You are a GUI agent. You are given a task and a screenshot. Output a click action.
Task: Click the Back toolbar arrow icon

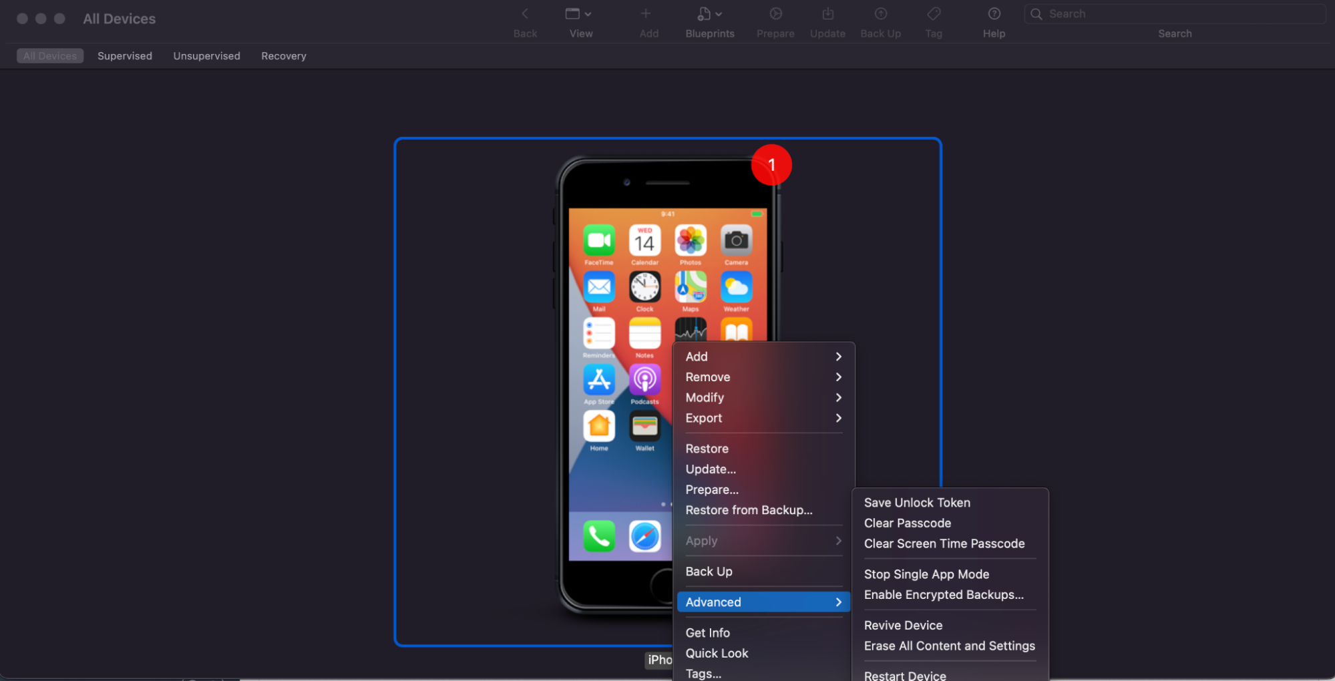(x=525, y=14)
